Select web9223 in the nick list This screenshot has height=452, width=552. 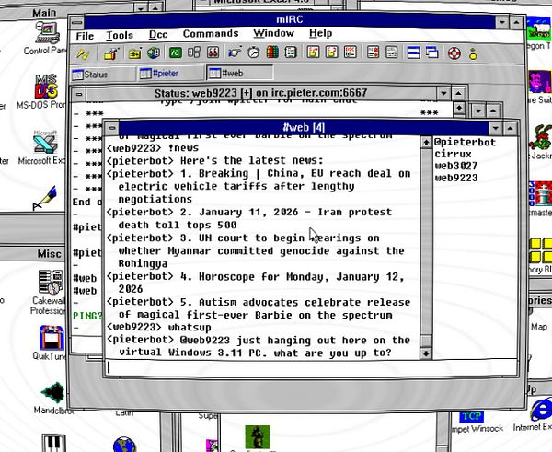click(x=456, y=178)
